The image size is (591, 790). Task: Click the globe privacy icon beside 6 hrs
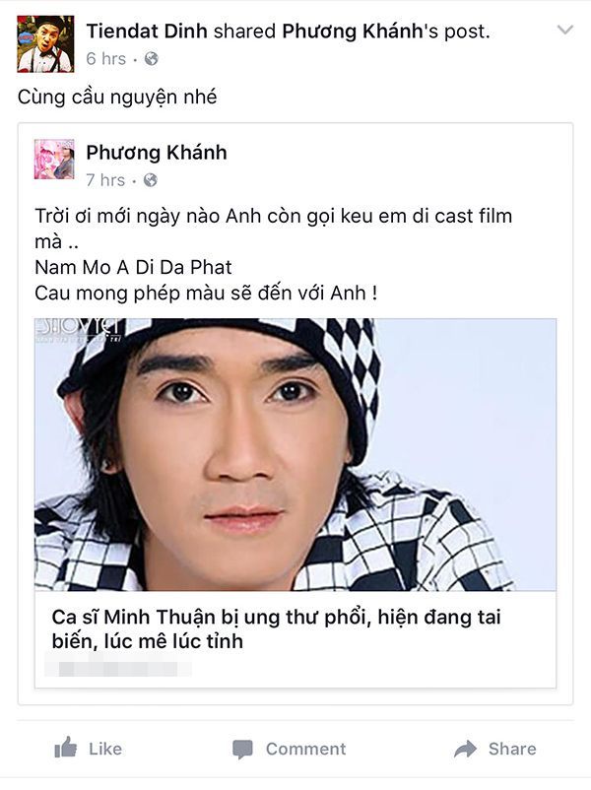(151, 59)
